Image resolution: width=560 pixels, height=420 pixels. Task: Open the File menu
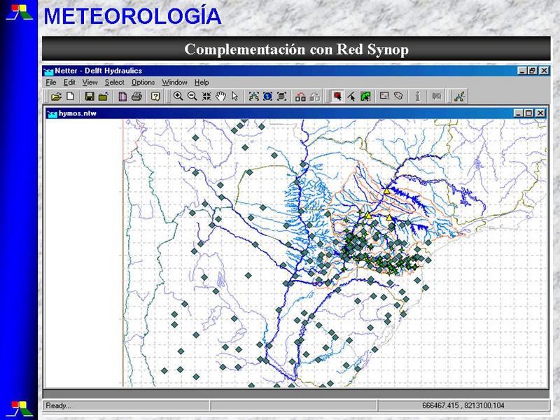(51, 82)
